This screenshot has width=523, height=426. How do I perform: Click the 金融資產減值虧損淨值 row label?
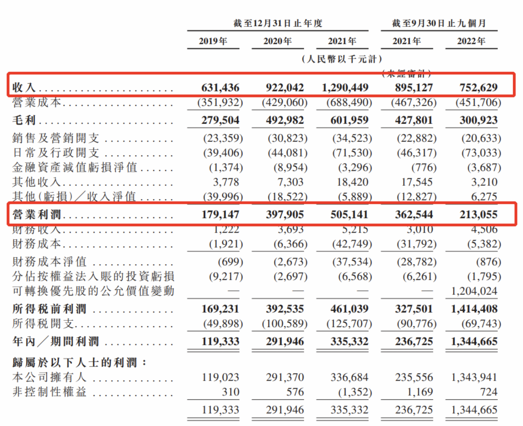pyautogui.click(x=75, y=167)
